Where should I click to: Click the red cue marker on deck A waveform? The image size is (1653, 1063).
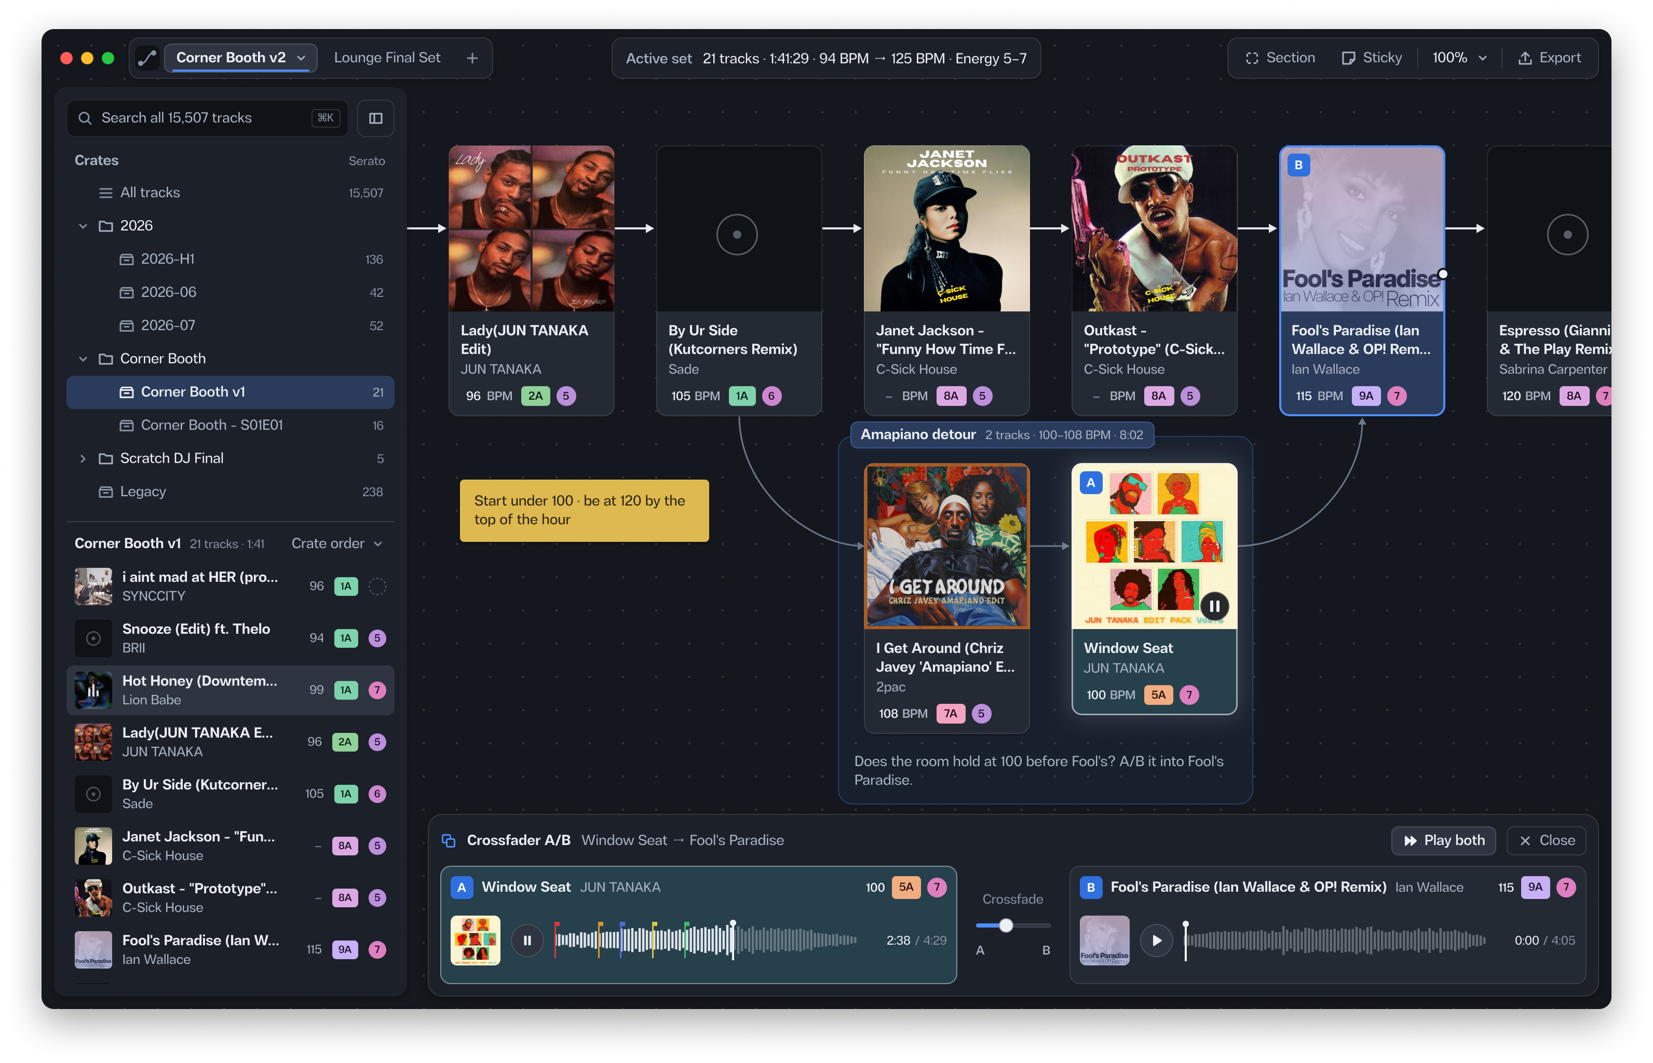(556, 939)
